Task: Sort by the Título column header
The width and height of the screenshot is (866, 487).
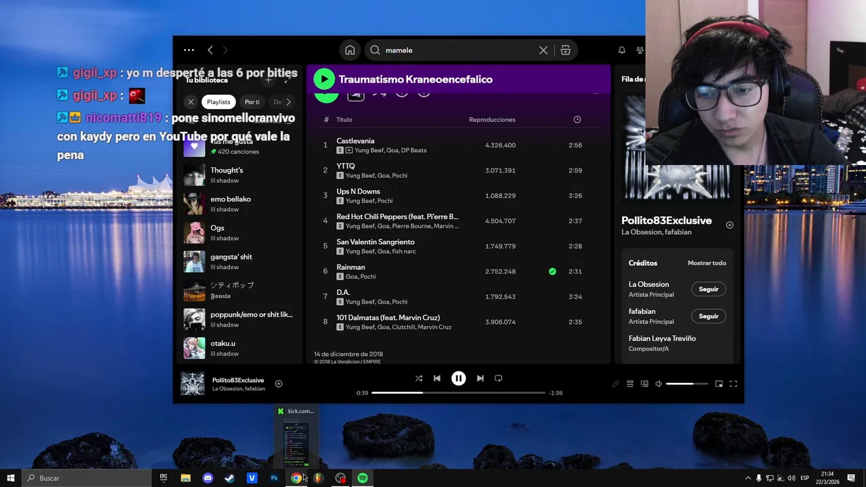Action: click(344, 120)
